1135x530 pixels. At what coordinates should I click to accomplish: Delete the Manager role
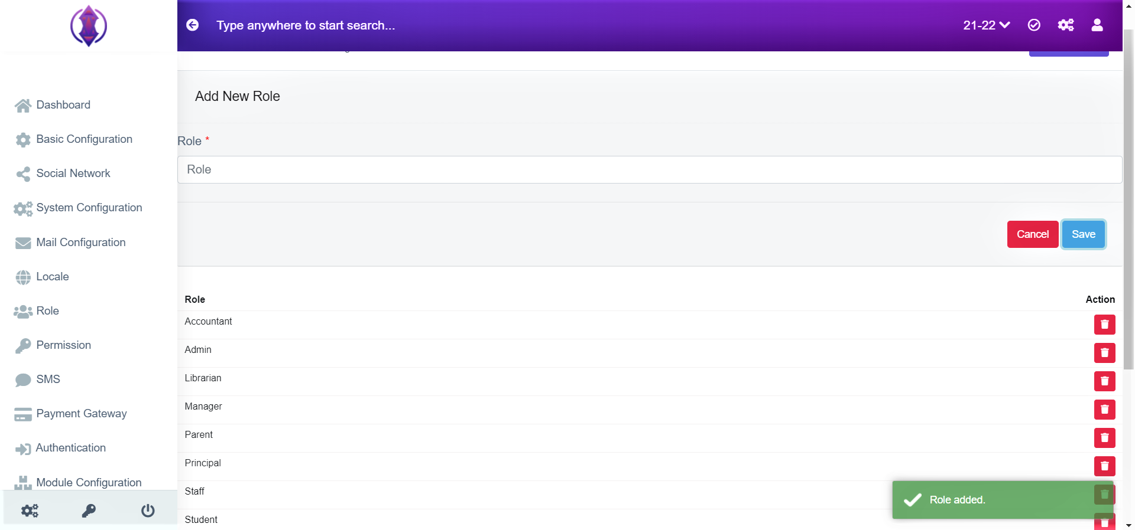[x=1104, y=410]
